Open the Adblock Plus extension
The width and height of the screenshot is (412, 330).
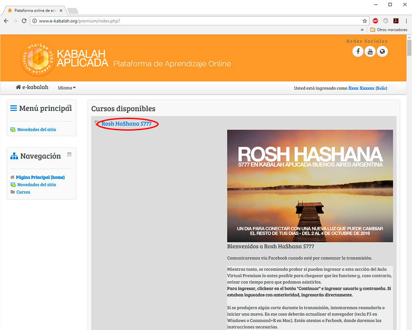(x=375, y=21)
